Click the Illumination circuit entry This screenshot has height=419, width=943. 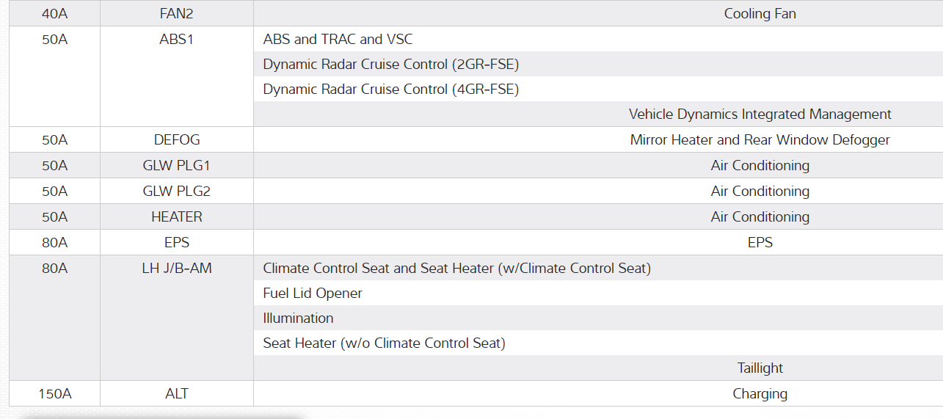point(298,318)
